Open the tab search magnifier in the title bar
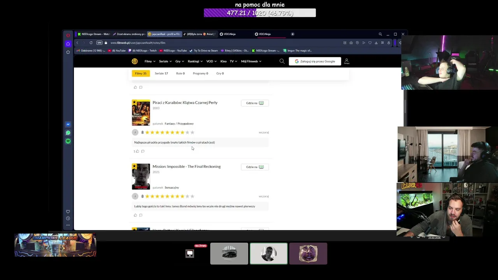Screen dimensions: 498x280 coord(380,34)
